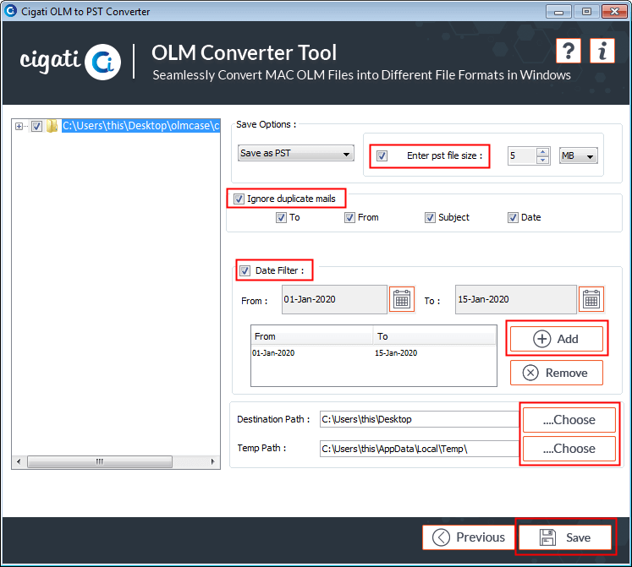Screen dimensions: 632x567
Task: Choose the Temp Path folder
Action: [x=569, y=449]
